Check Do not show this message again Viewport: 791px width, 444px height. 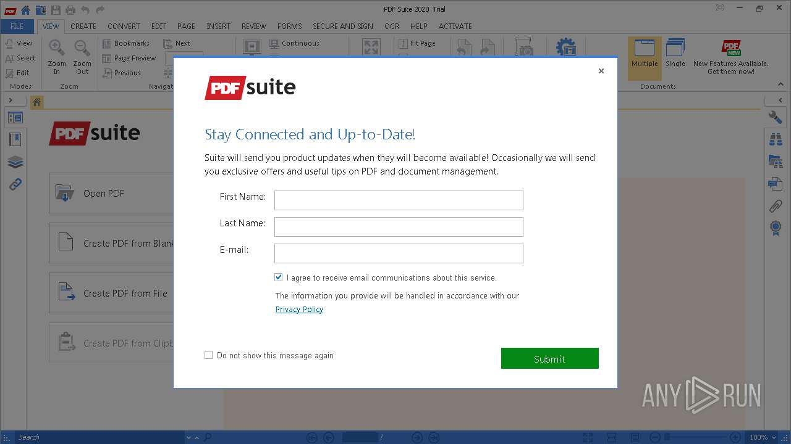[209, 355]
